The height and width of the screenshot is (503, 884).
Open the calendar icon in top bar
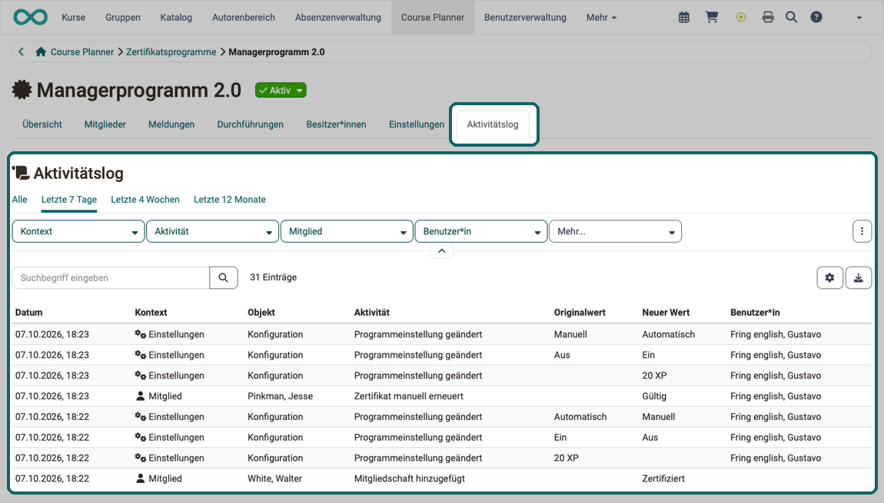(x=684, y=18)
